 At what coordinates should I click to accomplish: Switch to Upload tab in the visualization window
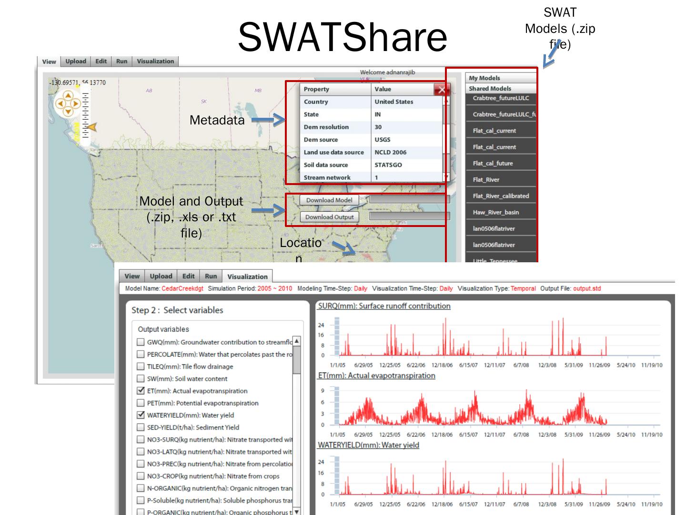(161, 276)
